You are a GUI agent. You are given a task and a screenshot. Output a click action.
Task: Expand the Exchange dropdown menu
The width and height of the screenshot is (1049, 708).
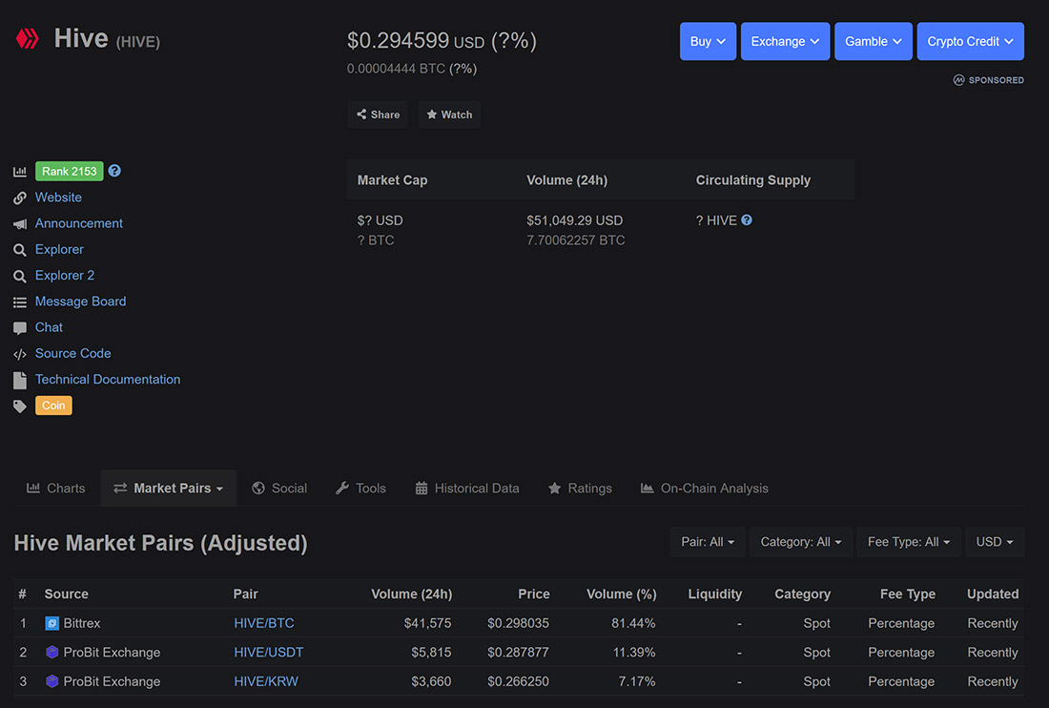point(786,41)
